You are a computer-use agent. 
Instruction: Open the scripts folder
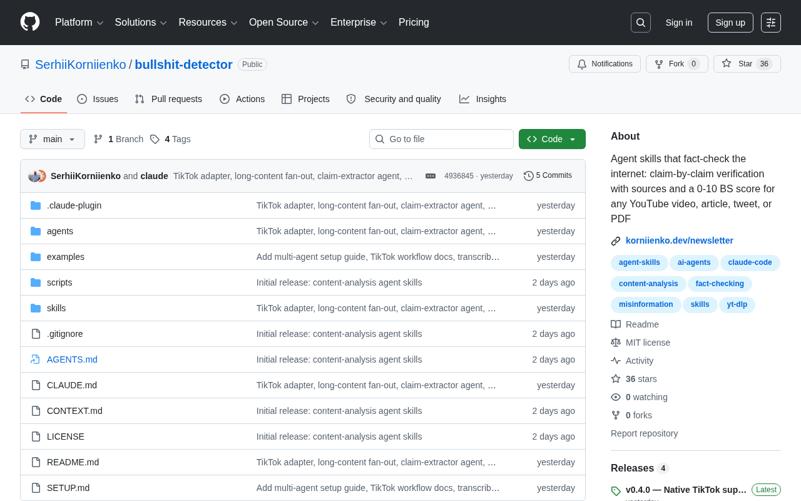pyautogui.click(x=59, y=282)
